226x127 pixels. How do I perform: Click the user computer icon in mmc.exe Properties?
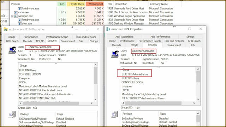pyautogui.click(x=115, y=54)
